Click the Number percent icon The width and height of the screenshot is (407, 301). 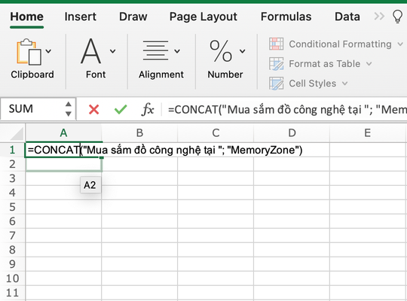pyautogui.click(x=221, y=51)
